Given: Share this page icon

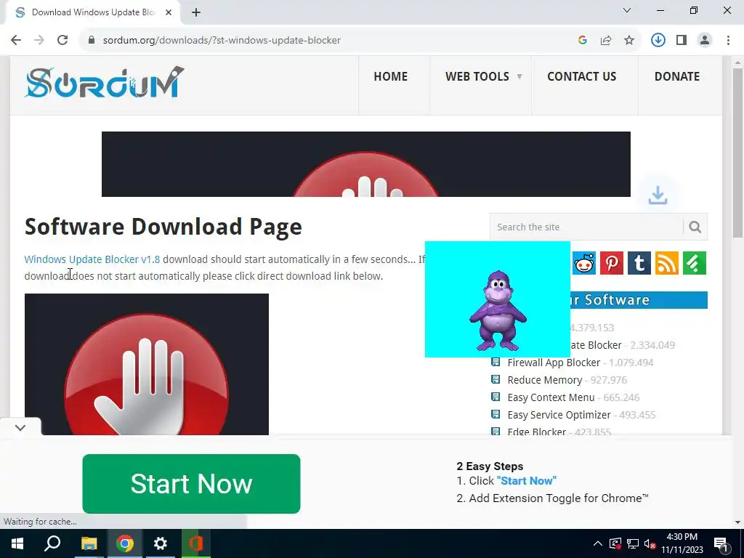Looking at the screenshot, I should pos(606,41).
